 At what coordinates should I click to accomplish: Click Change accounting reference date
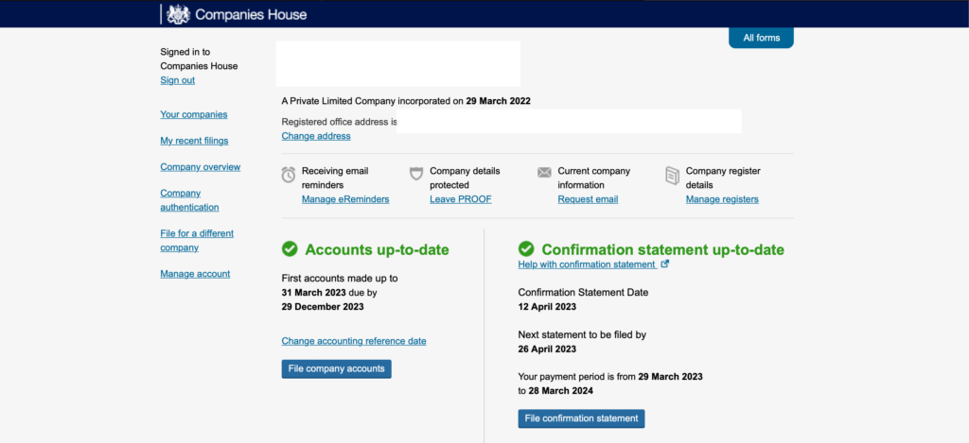(x=354, y=341)
